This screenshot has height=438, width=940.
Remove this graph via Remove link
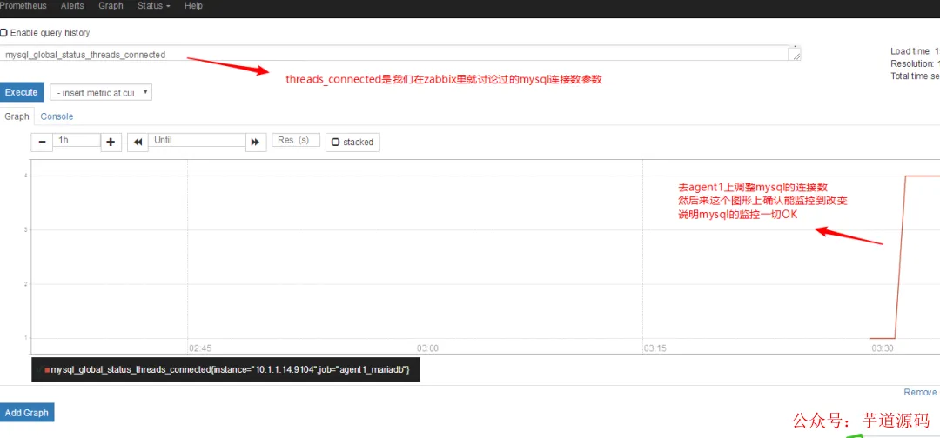coord(920,393)
